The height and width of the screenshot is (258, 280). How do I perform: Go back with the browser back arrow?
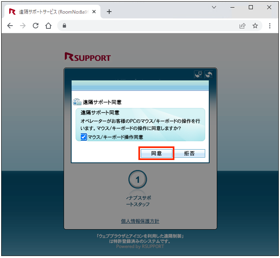[x=10, y=26]
